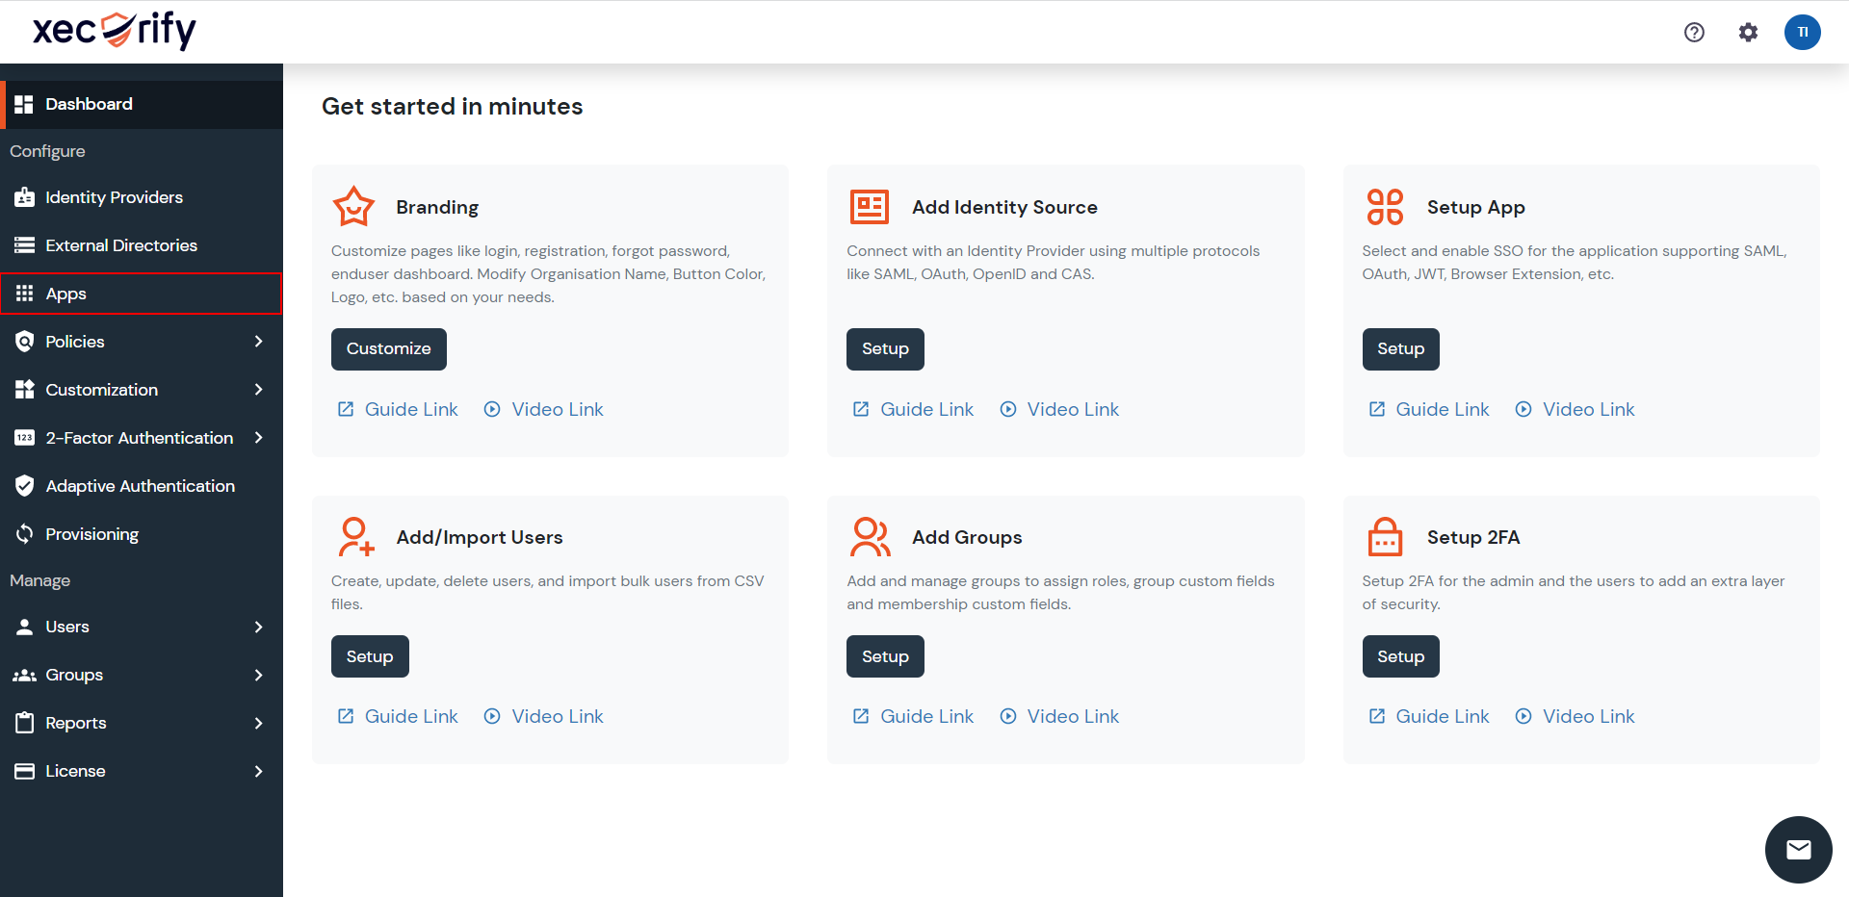Click the Reports clipboard icon
Image resolution: width=1849 pixels, height=897 pixels.
point(24,723)
